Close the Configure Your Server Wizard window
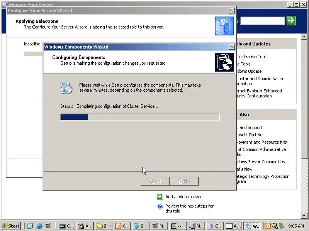309x231 pixels. 231,11
